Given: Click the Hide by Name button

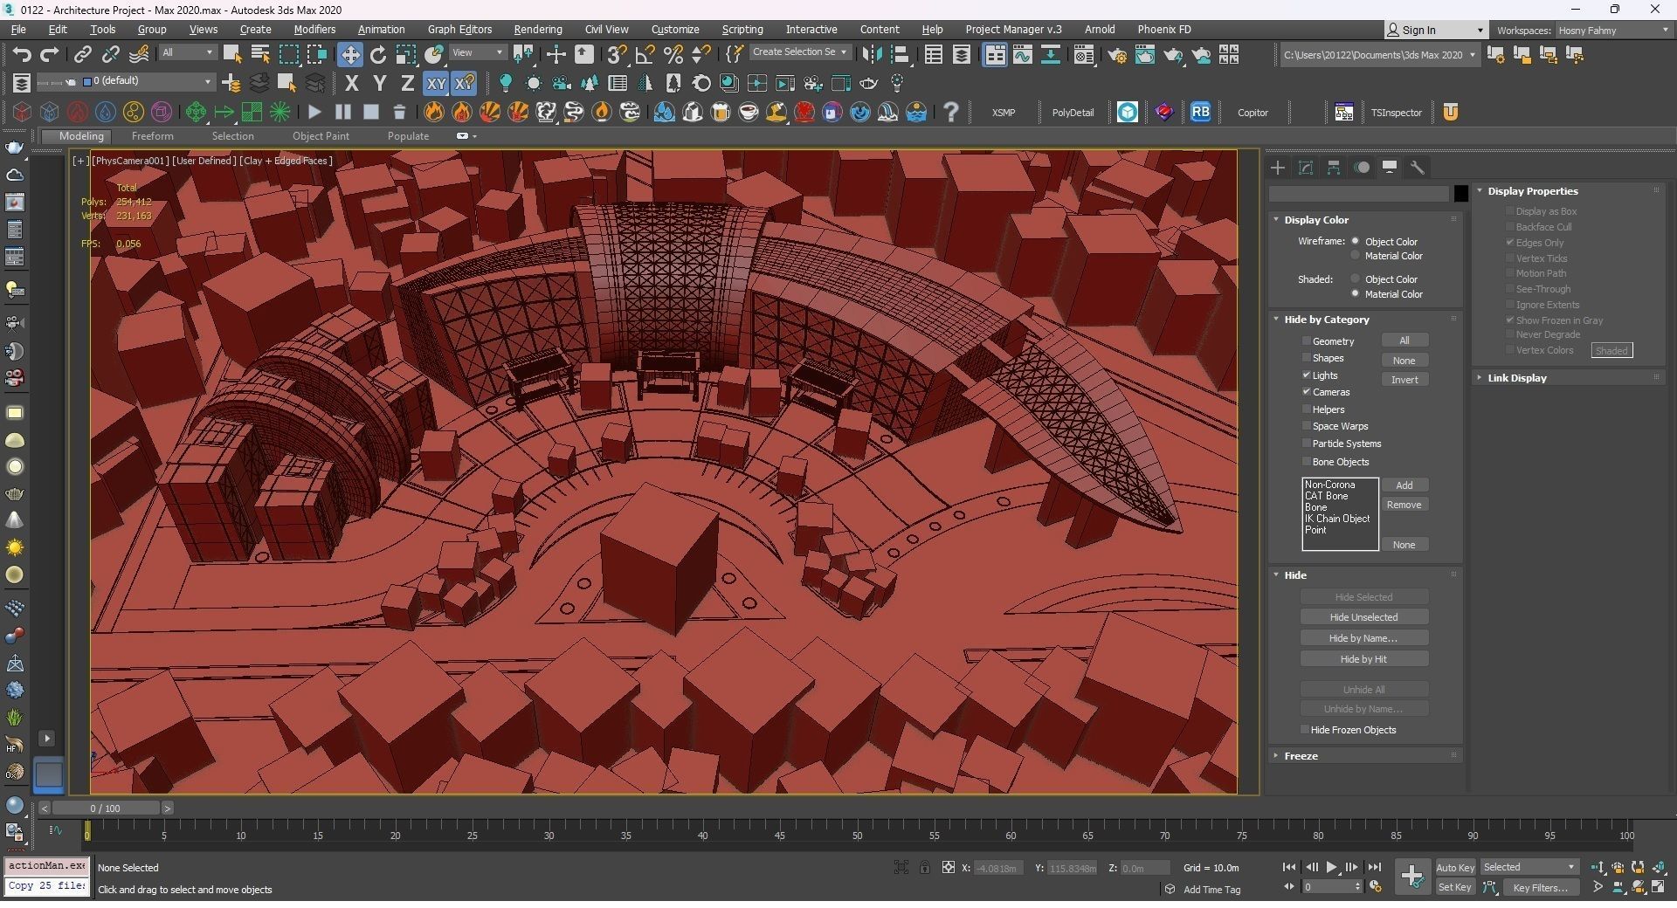Looking at the screenshot, I should (1363, 638).
